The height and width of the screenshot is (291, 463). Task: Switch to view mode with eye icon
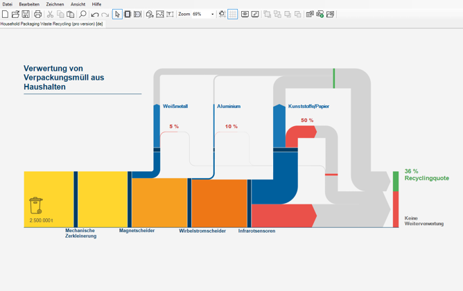coord(245,14)
